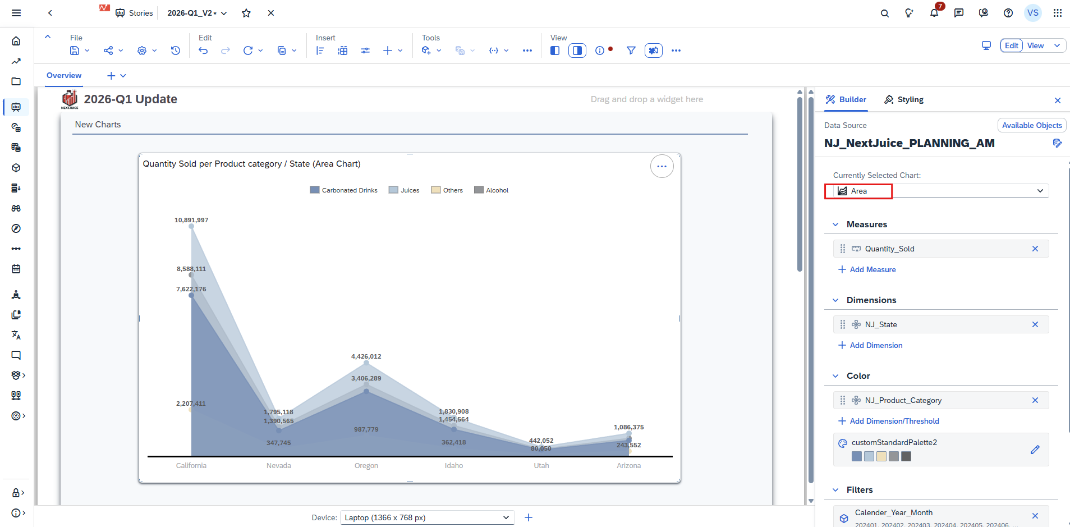Click the Filter funnel icon in View group
The width and height of the screenshot is (1070, 527).
coord(631,51)
